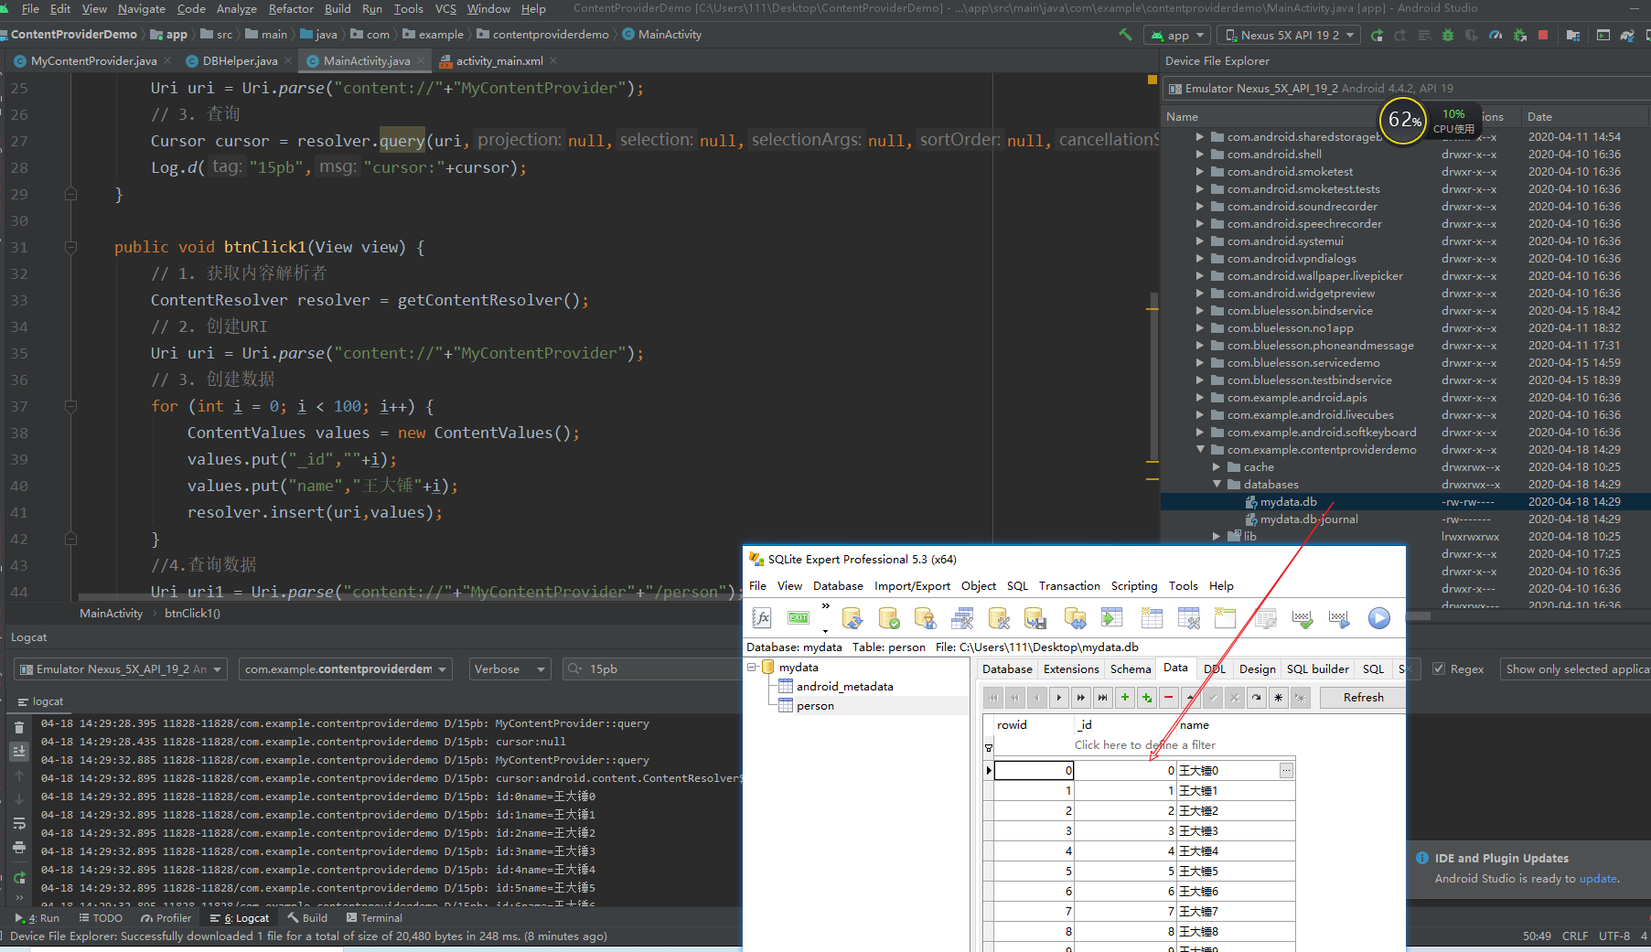Clear logcat with the trash icon
The height and width of the screenshot is (952, 1651).
tap(19, 728)
